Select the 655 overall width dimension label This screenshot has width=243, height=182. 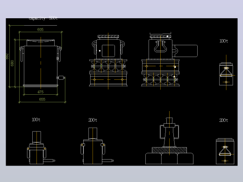(x=42, y=99)
